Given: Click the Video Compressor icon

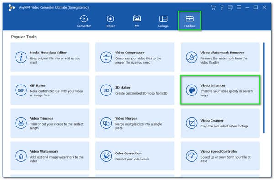Looking at the screenshot, I should [x=106, y=57].
